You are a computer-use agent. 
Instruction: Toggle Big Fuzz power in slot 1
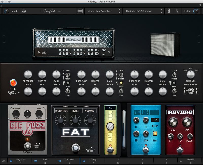click(x=11, y=160)
